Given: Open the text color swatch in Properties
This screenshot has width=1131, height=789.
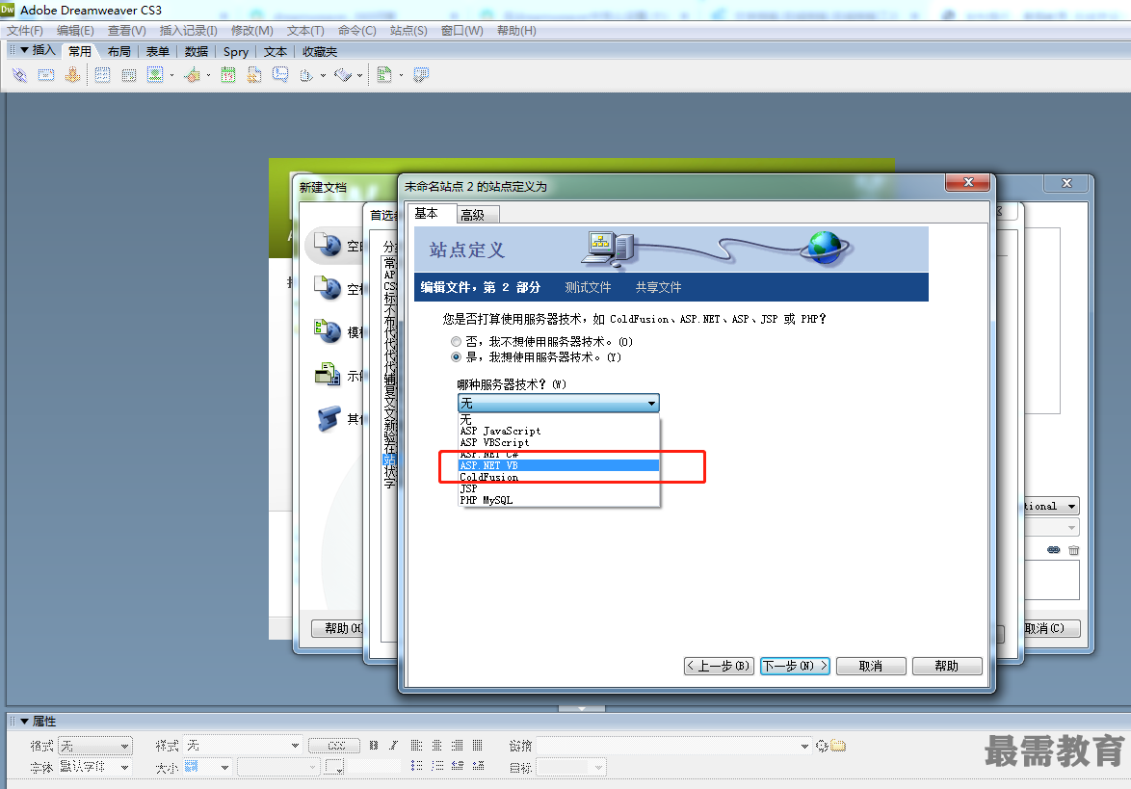Looking at the screenshot, I should tap(334, 767).
